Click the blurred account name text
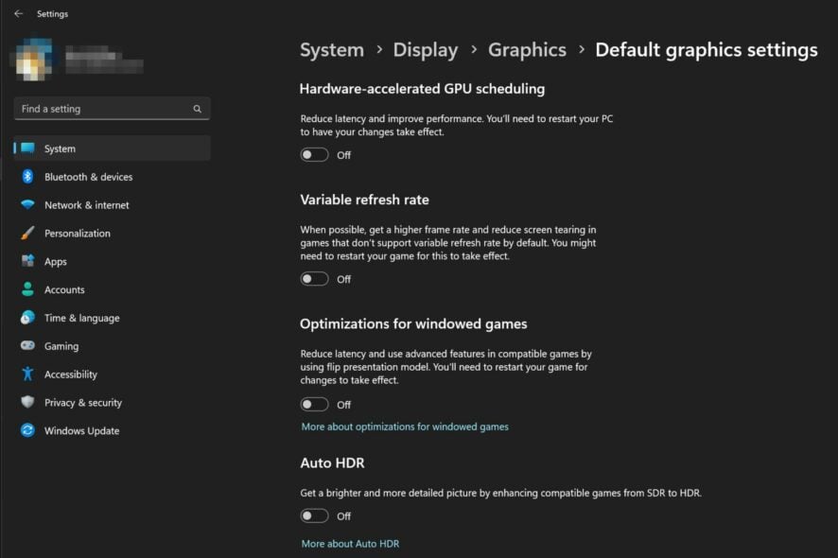The height and width of the screenshot is (558, 838). pos(104,59)
